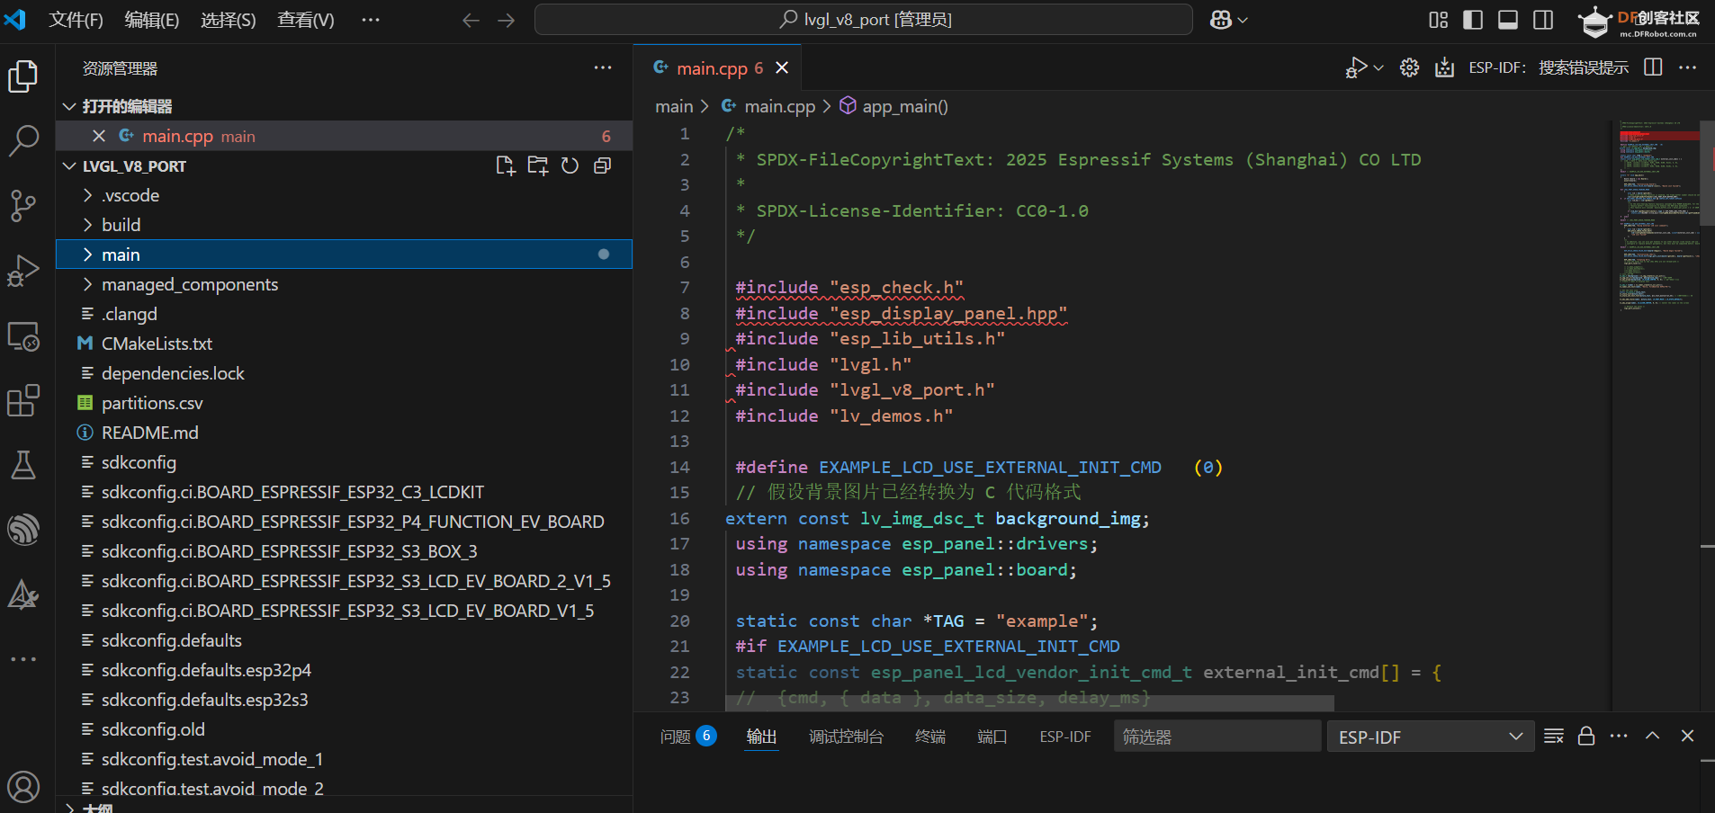Viewport: 1715px width, 813px height.
Task: Open the settings gear in editor toolbar
Action: [1410, 67]
